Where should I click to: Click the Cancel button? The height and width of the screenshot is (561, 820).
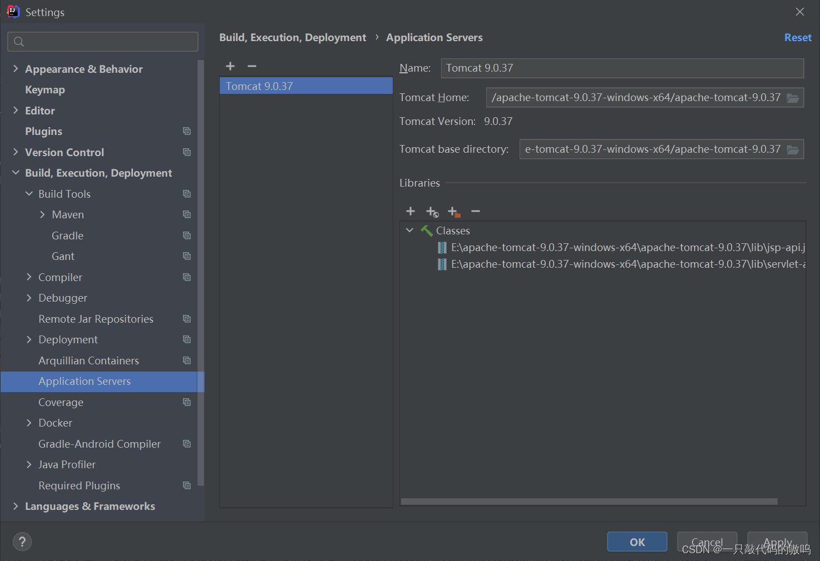[x=707, y=542]
